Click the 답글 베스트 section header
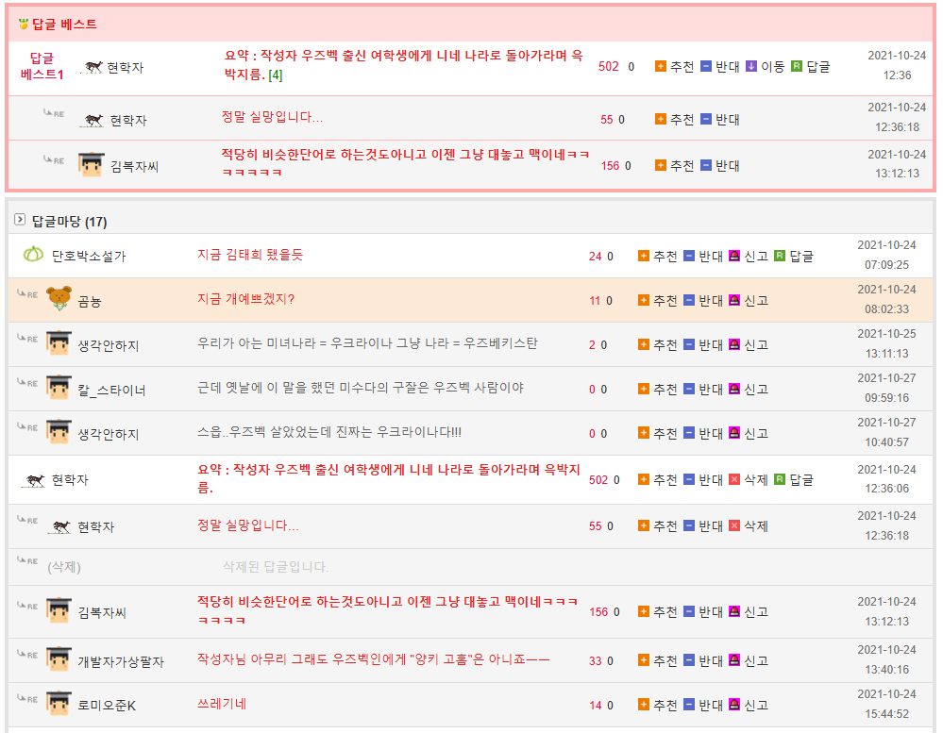Viewport: 943px width, 733px height. 64,24
